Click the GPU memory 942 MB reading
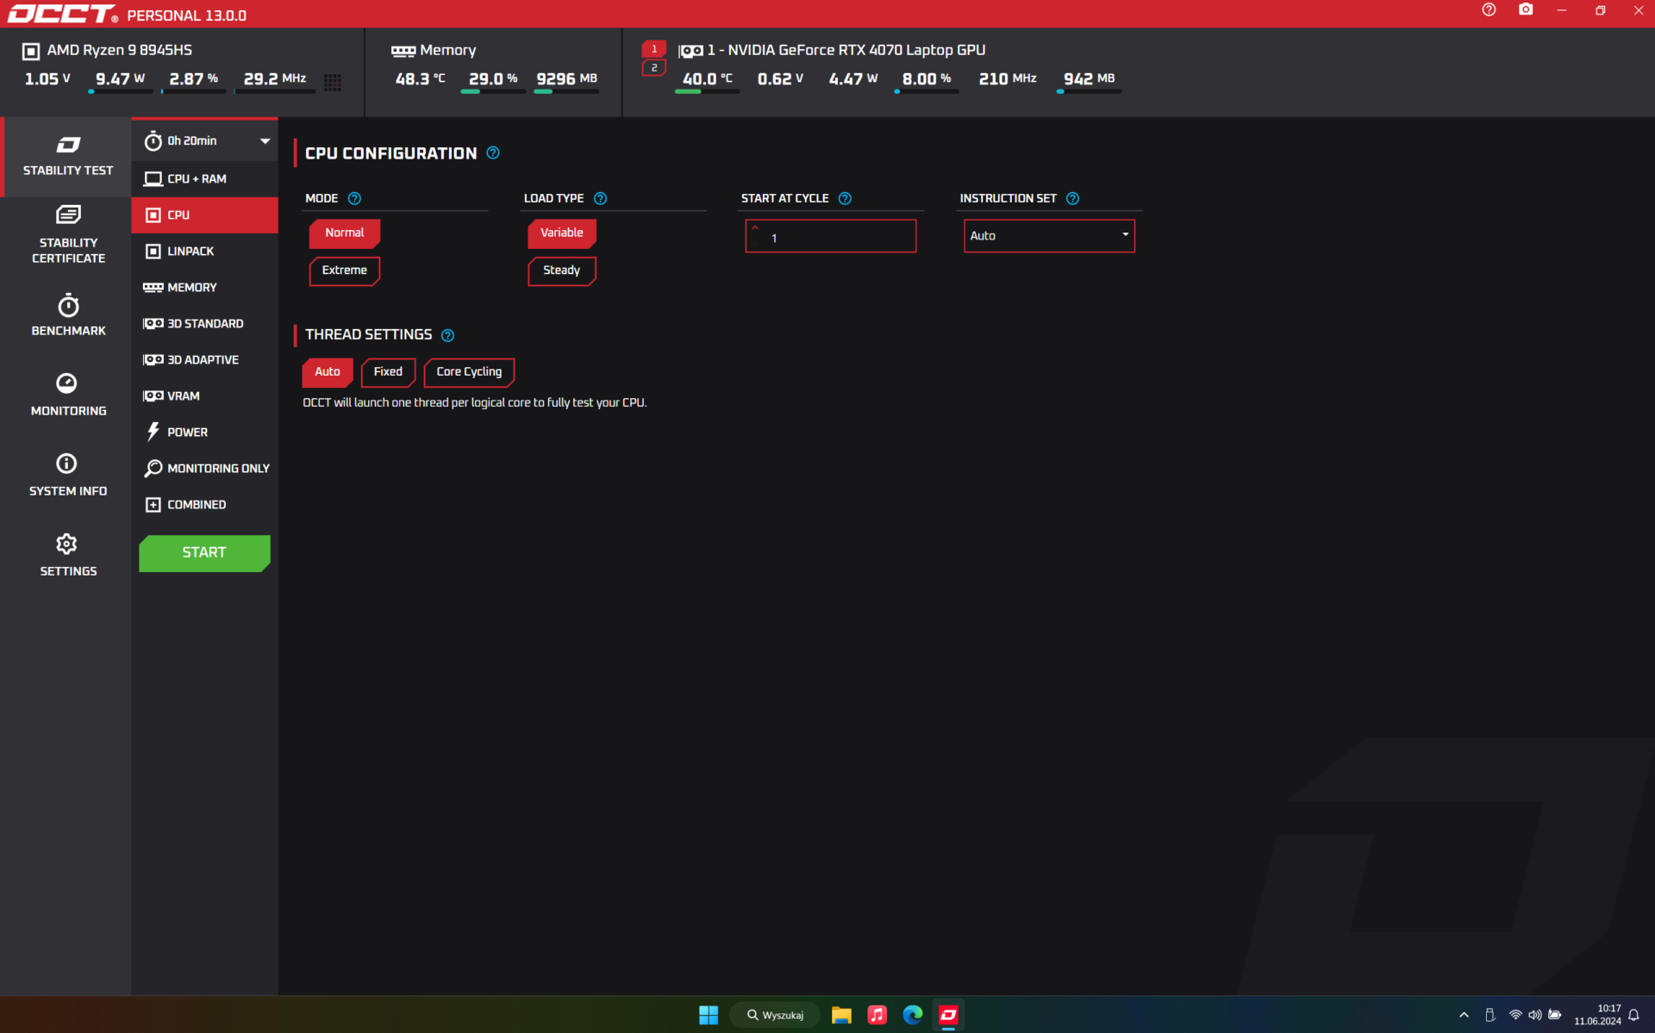The image size is (1655, 1033). point(1089,79)
